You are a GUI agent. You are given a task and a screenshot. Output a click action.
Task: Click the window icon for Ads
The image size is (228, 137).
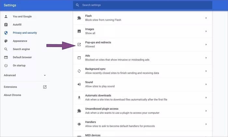79,58
